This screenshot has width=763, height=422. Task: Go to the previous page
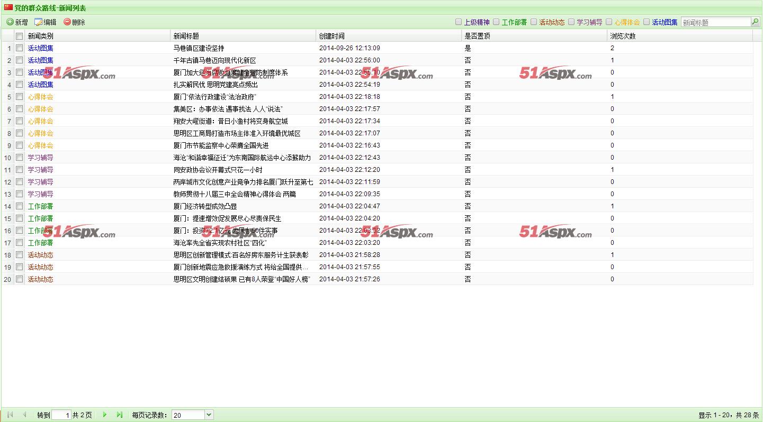24,415
